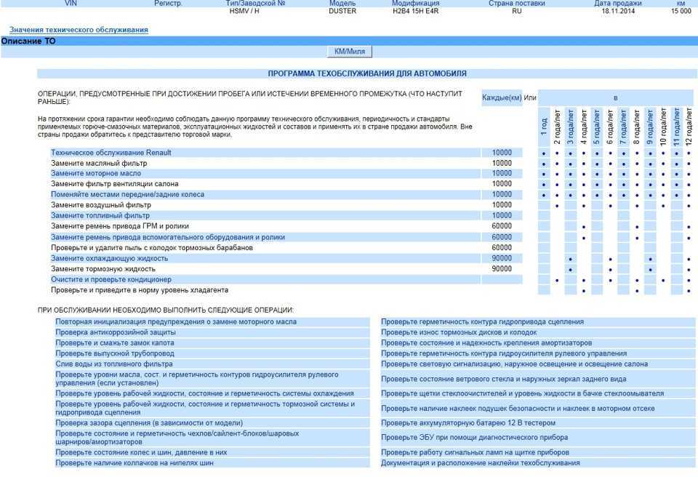Viewport: 698px width, 477px height.
Task: Select the HSMV / H type value
Action: [x=244, y=11]
